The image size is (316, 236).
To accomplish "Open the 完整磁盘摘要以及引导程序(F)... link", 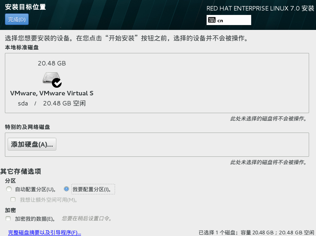I will point(45,233).
